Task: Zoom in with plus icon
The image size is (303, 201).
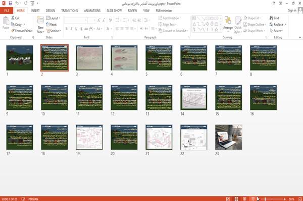Action: 285,199
